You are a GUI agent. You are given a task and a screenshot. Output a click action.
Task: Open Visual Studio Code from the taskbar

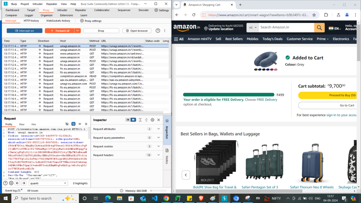click(x=155, y=198)
